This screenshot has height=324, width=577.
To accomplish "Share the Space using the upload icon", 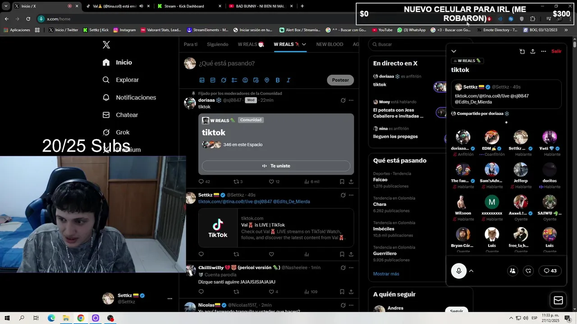I will click(533, 51).
